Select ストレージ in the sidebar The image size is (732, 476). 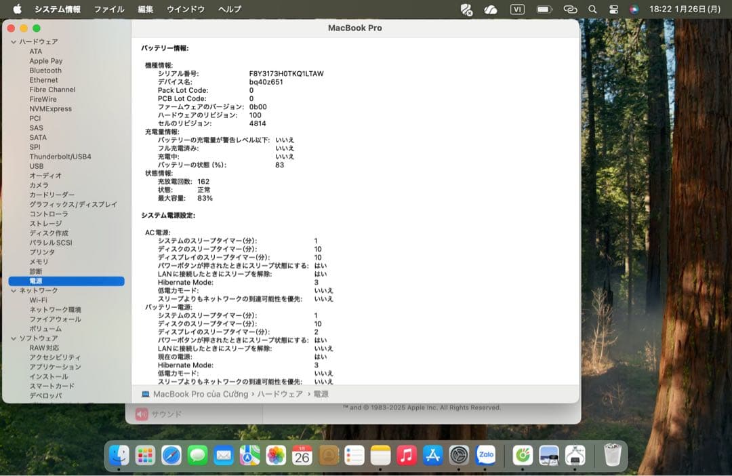point(45,223)
